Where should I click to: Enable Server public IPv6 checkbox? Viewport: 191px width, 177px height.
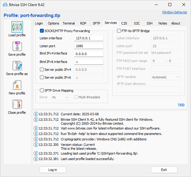point(42,77)
